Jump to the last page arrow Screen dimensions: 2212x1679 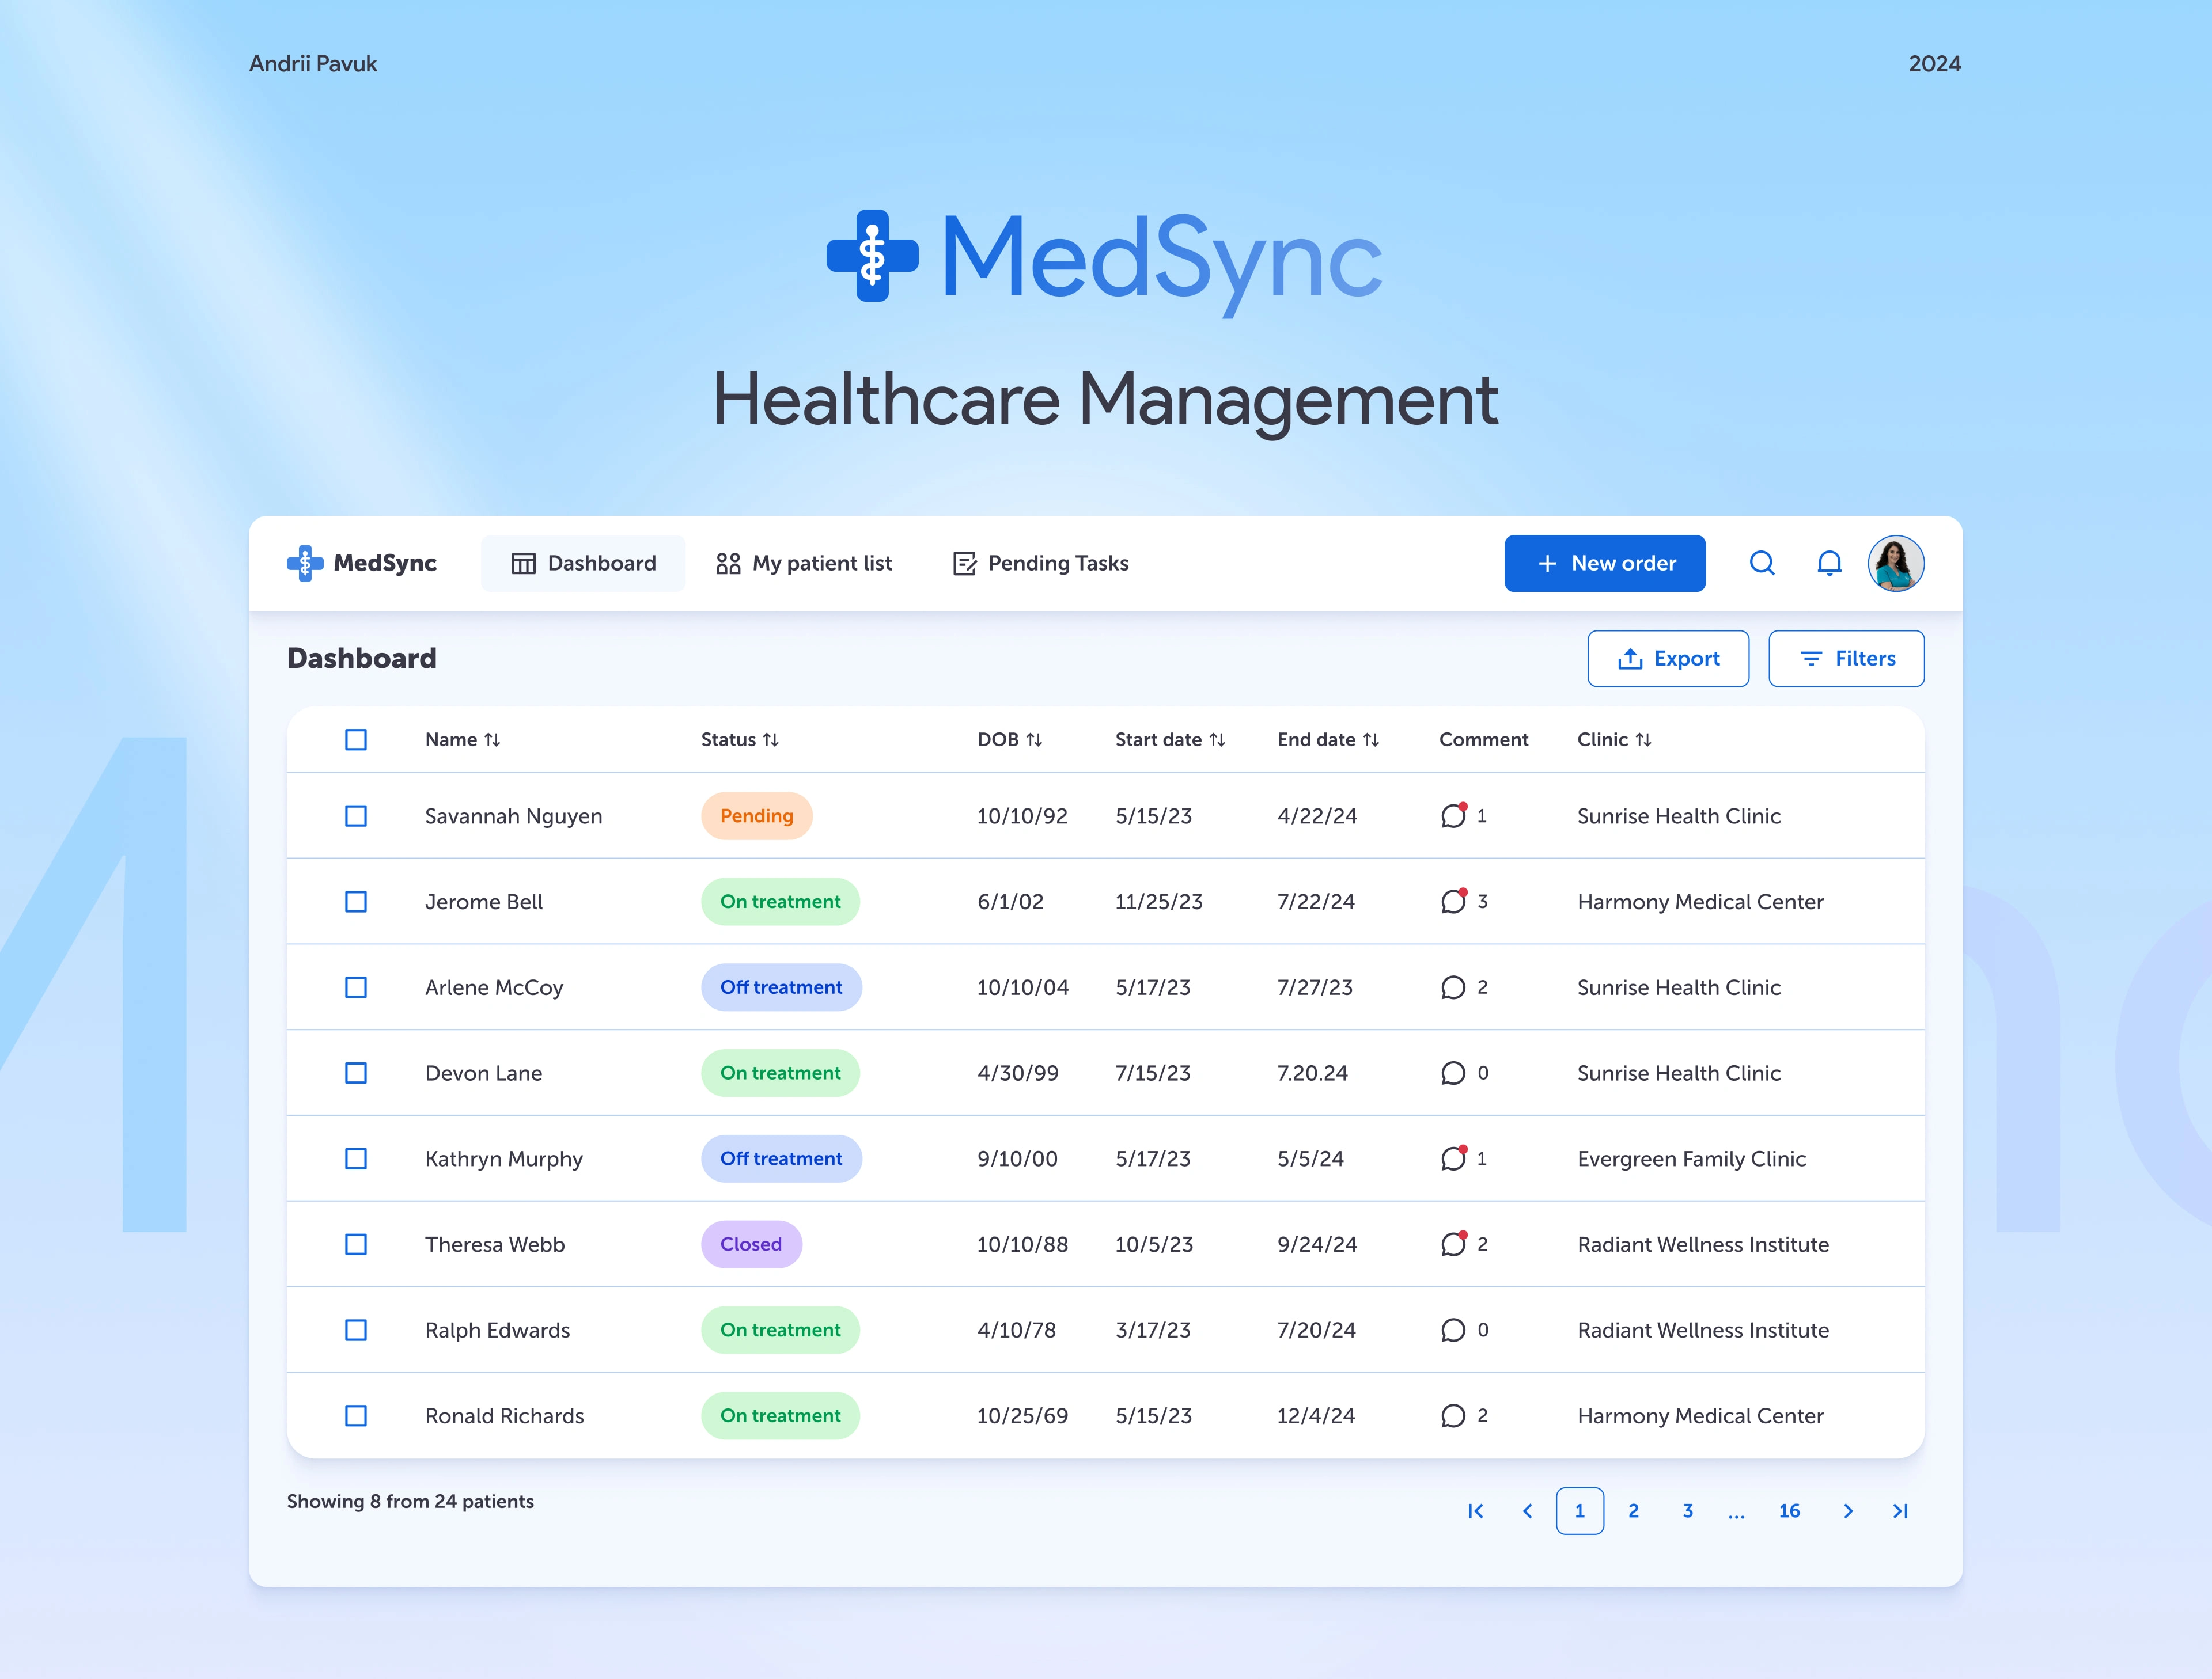1900,1511
